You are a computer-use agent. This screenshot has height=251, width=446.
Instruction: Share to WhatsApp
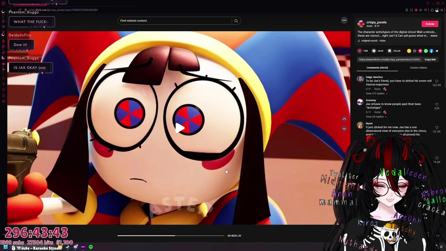click(426, 51)
